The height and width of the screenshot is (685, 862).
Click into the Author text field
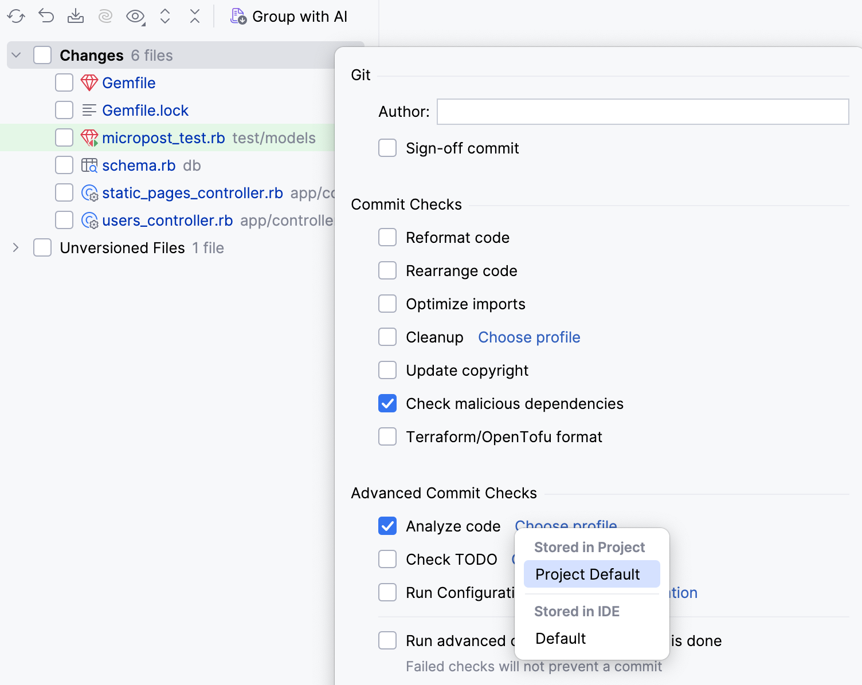pos(642,112)
